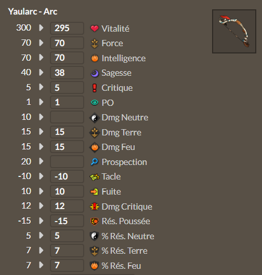
Task: Click the Sagesse field showing 38
Action: pos(67,73)
